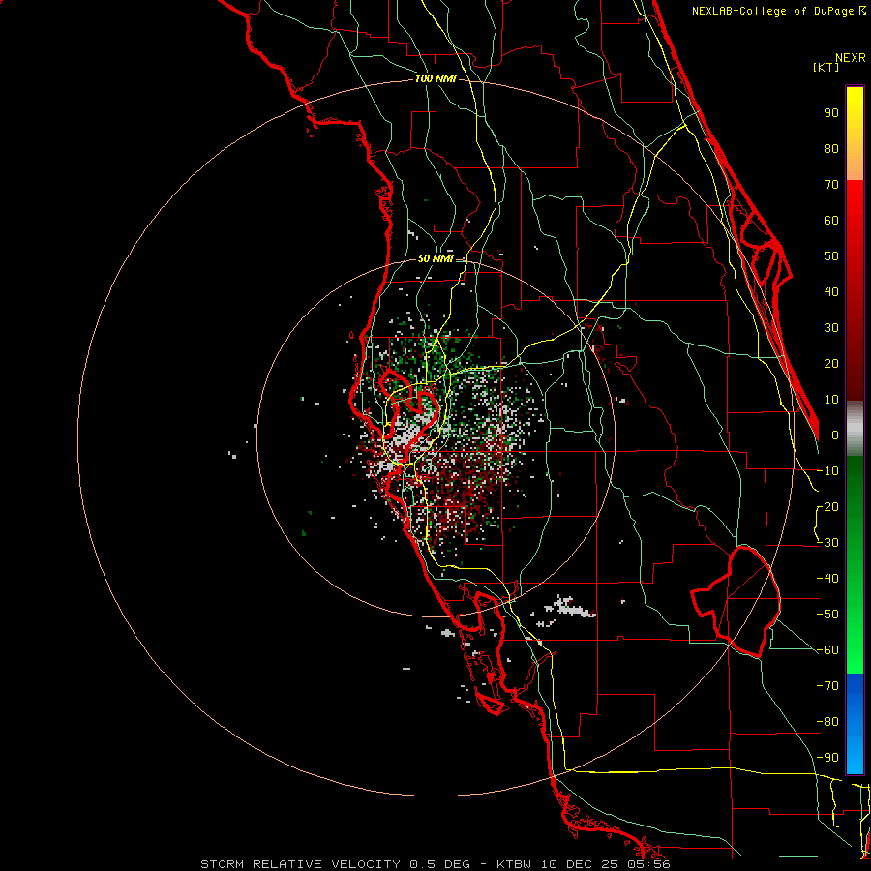Click the -80 colorbar value

(x=827, y=722)
